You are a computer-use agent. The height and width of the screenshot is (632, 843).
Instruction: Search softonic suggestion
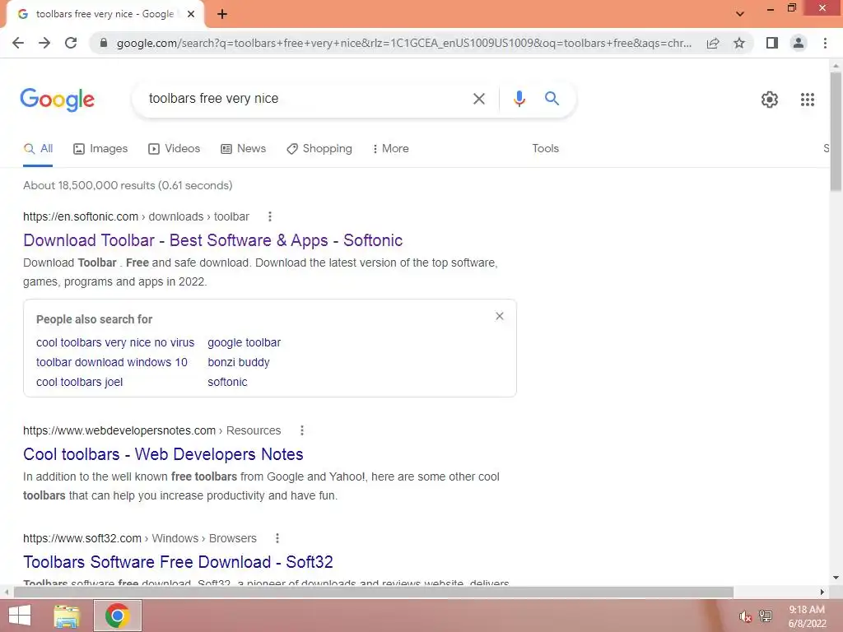click(x=227, y=382)
